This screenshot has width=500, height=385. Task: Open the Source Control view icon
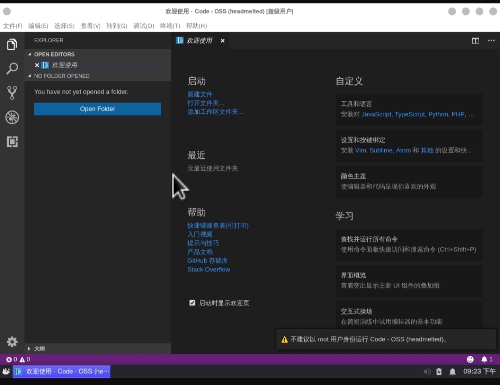pyautogui.click(x=12, y=93)
